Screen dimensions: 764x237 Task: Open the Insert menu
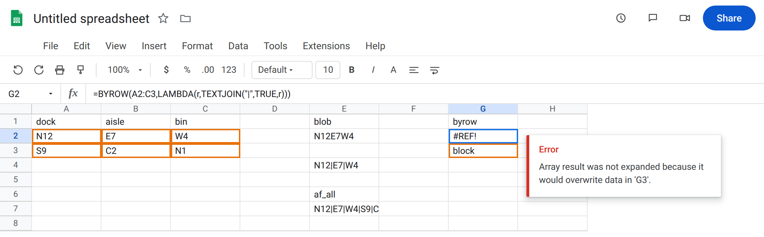(x=154, y=46)
